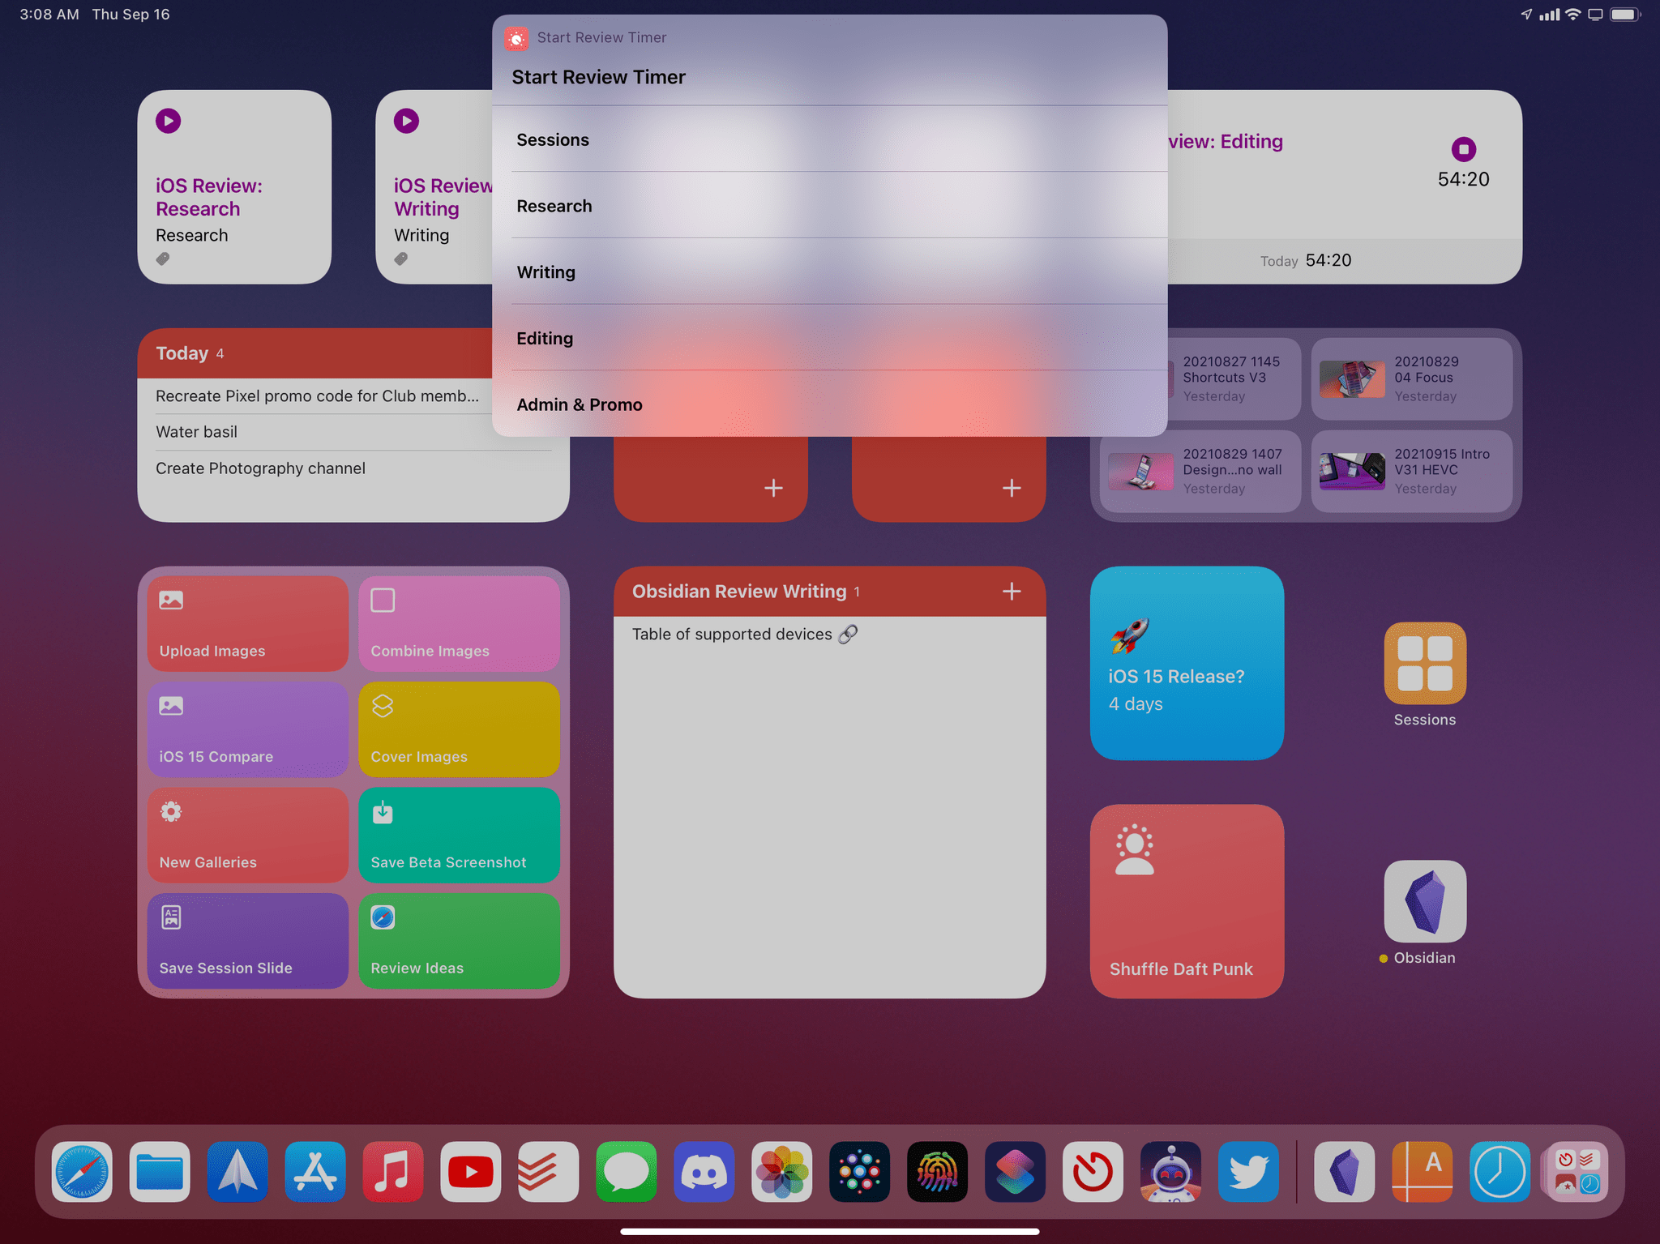Open the Obsidian home screen app
Viewport: 1660px width, 1244px height.
[x=1425, y=901]
